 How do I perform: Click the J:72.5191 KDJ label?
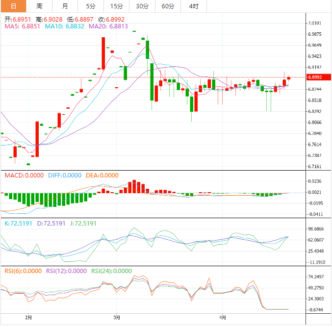point(83,224)
